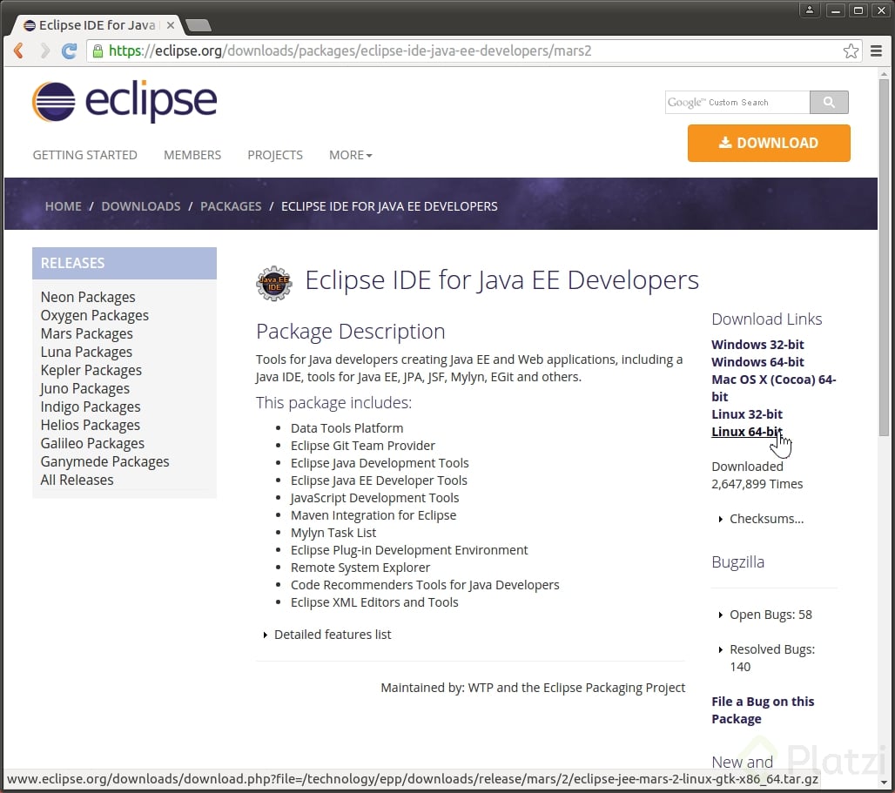Open MEMBERS in the nav menu
This screenshot has width=895, height=793.
[192, 155]
